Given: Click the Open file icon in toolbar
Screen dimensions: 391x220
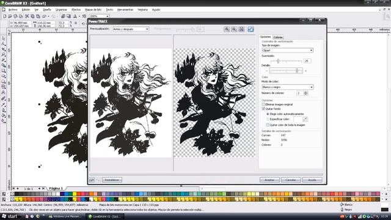Looking at the screenshot, I should click(x=10, y=16).
